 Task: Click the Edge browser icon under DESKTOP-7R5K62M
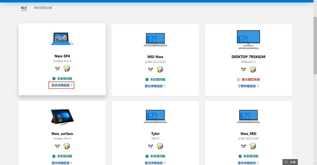point(253,69)
